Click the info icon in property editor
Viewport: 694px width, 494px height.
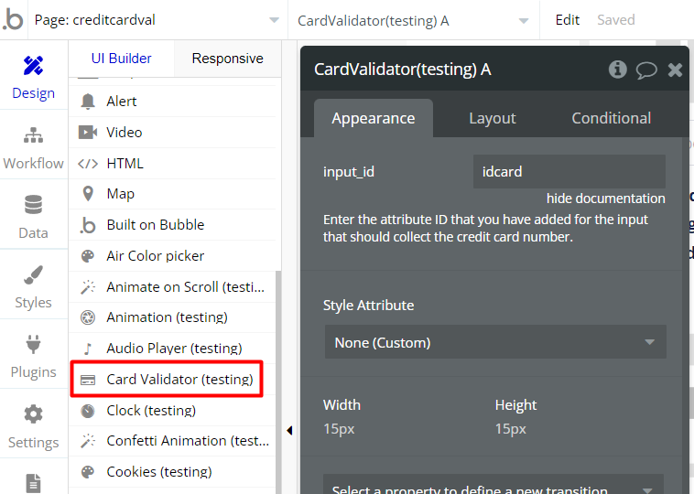(x=618, y=70)
